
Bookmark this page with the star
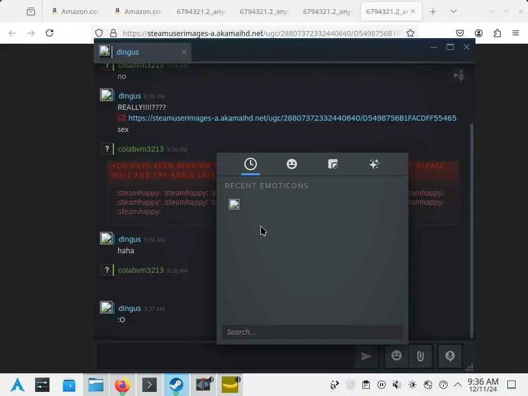[x=410, y=33]
